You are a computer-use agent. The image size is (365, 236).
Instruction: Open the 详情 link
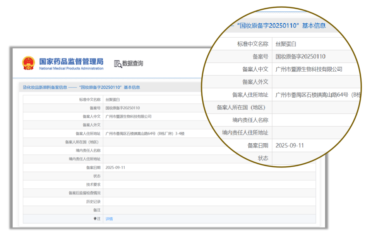click(x=109, y=219)
